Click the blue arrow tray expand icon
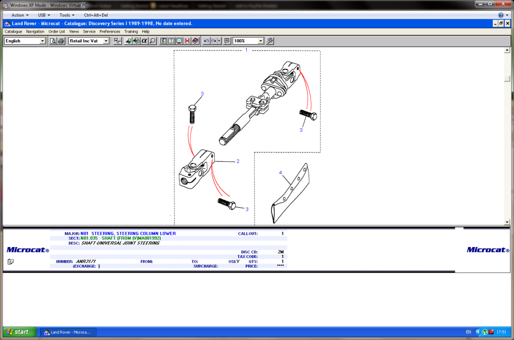514x340 pixels. coord(478,332)
